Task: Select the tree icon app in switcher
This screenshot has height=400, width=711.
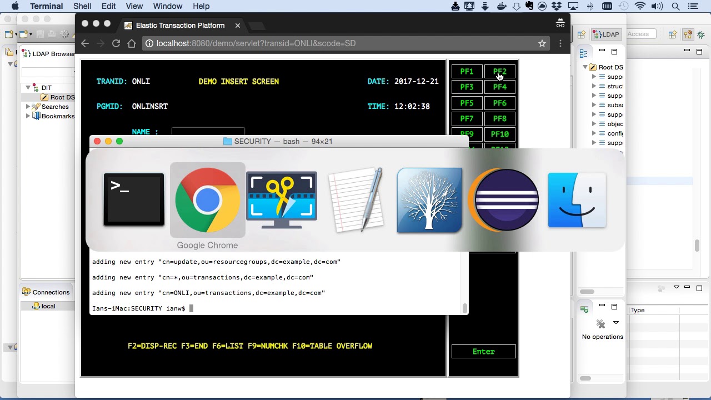Action: (x=429, y=200)
